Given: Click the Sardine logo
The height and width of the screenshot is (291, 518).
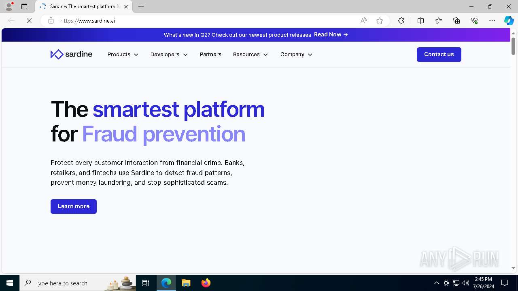Looking at the screenshot, I should tap(71, 54).
